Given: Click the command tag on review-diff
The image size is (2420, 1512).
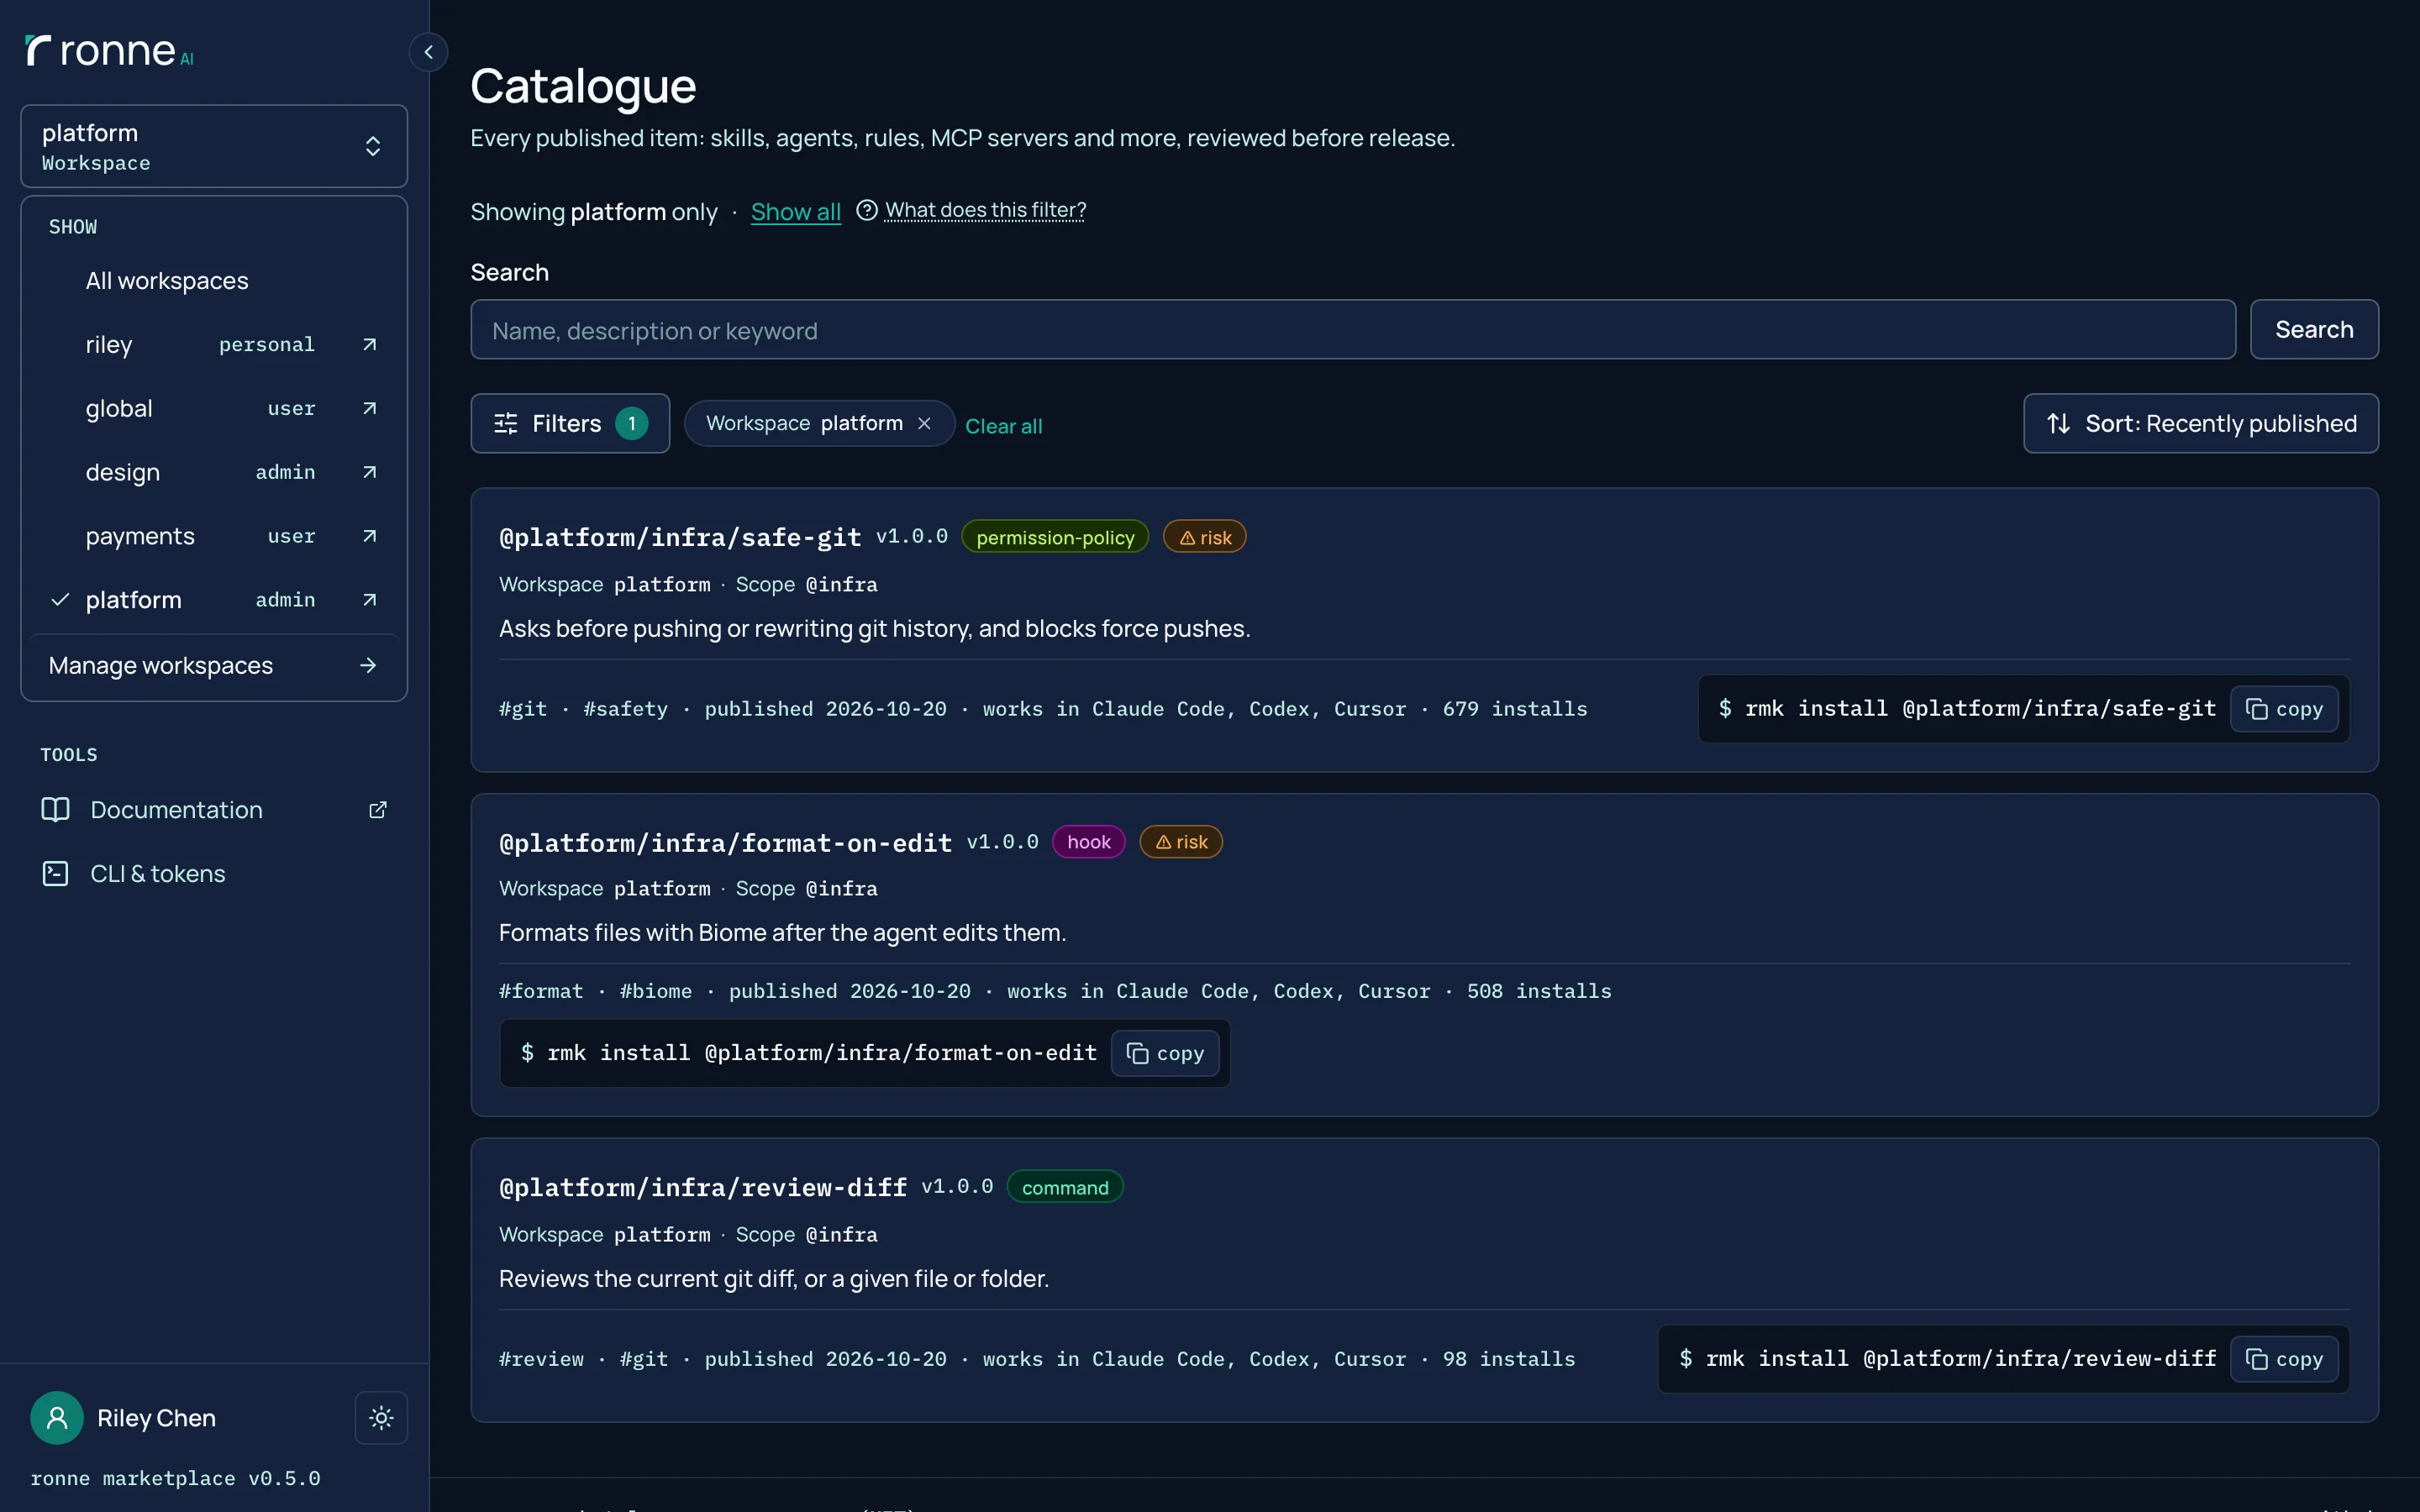Looking at the screenshot, I should tap(1065, 1187).
